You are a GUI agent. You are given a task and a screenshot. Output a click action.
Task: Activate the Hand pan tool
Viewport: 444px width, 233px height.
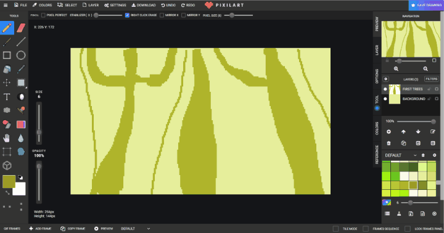7,138
